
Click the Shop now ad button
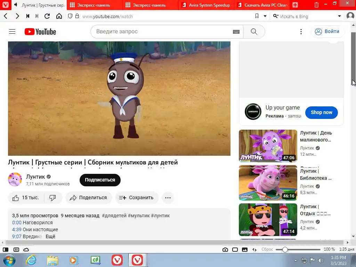pyautogui.click(x=322, y=112)
